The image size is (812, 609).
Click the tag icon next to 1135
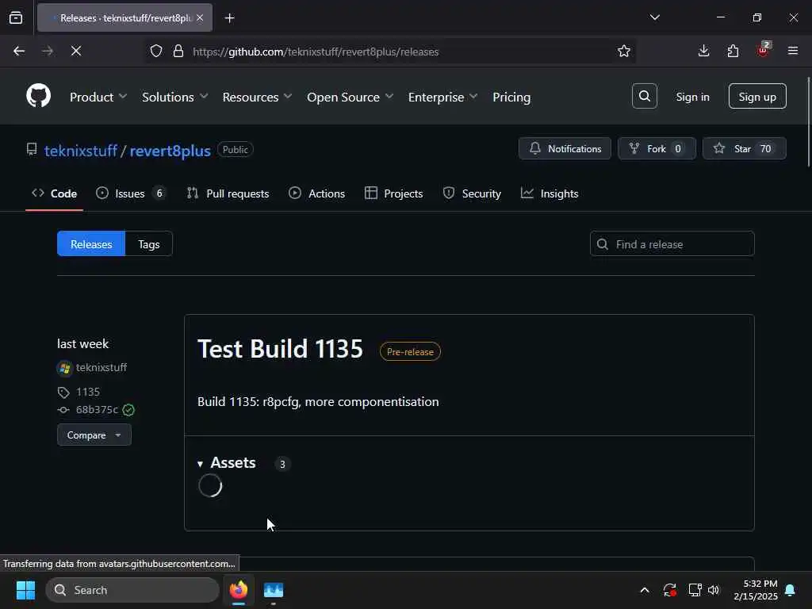(x=63, y=393)
